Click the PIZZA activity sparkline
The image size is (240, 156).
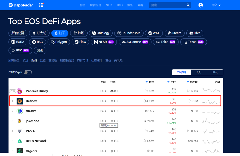coord(211,131)
